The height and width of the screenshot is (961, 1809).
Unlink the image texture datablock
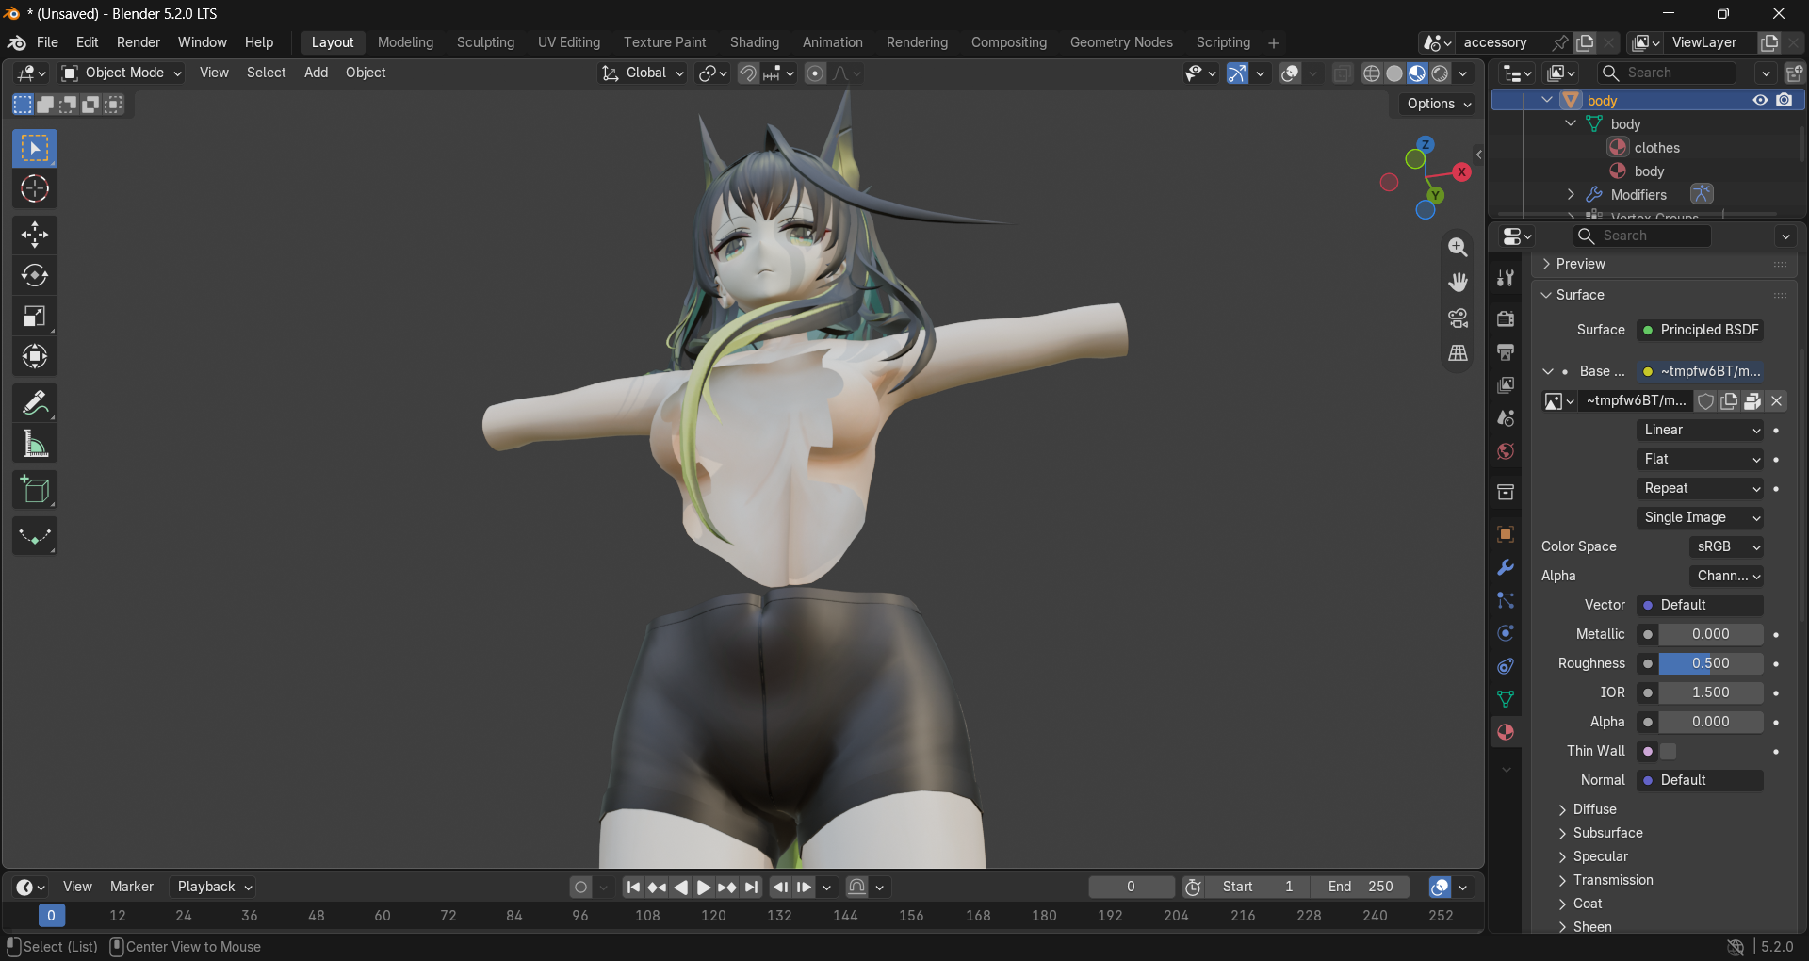pyautogui.click(x=1777, y=401)
